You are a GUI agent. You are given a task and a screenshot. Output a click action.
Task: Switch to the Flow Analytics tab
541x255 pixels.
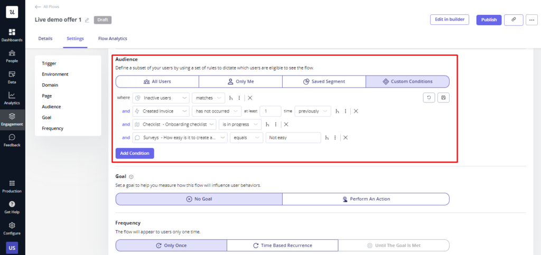[113, 39]
